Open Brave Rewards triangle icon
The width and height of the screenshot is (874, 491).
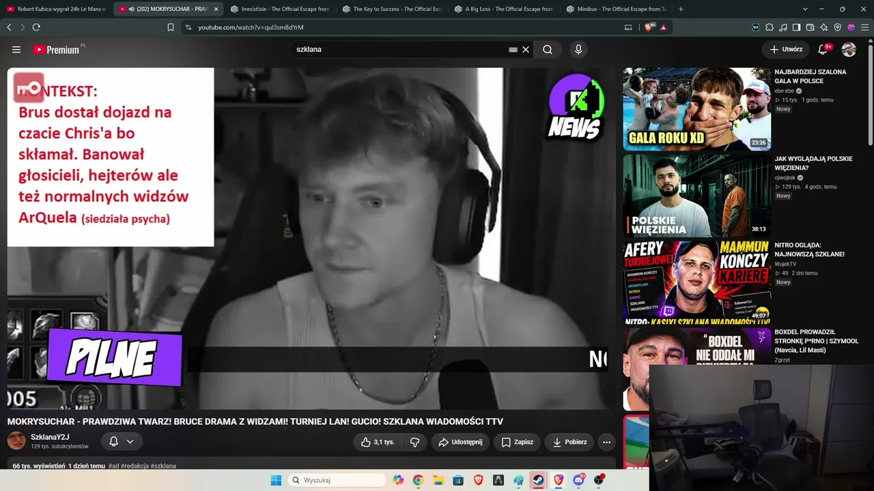[x=663, y=27]
